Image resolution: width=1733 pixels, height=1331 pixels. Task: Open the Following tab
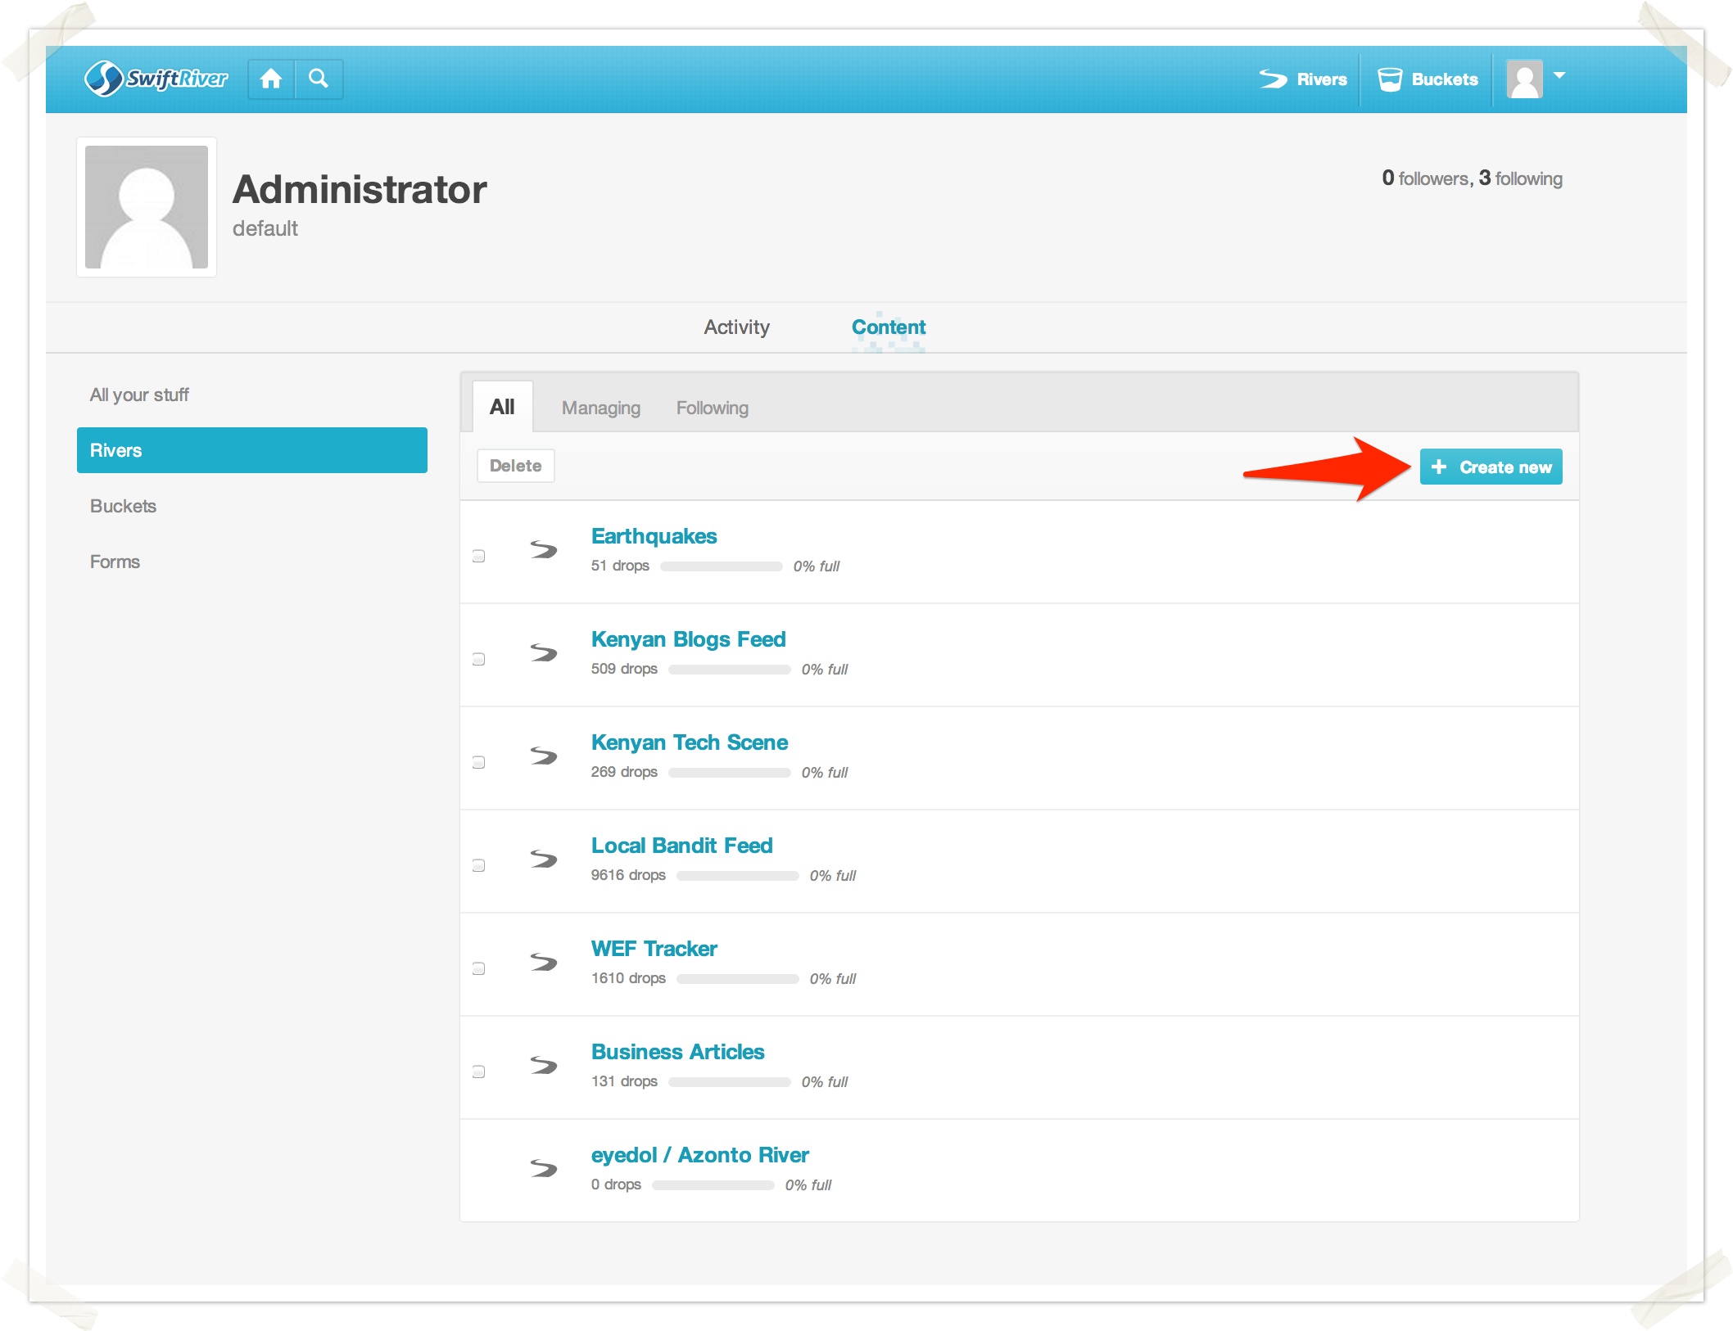coord(712,408)
